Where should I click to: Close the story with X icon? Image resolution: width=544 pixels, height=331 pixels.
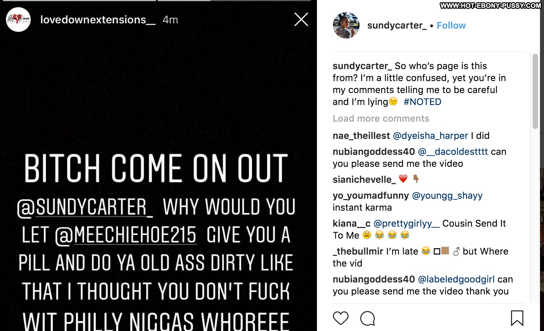pos(301,20)
